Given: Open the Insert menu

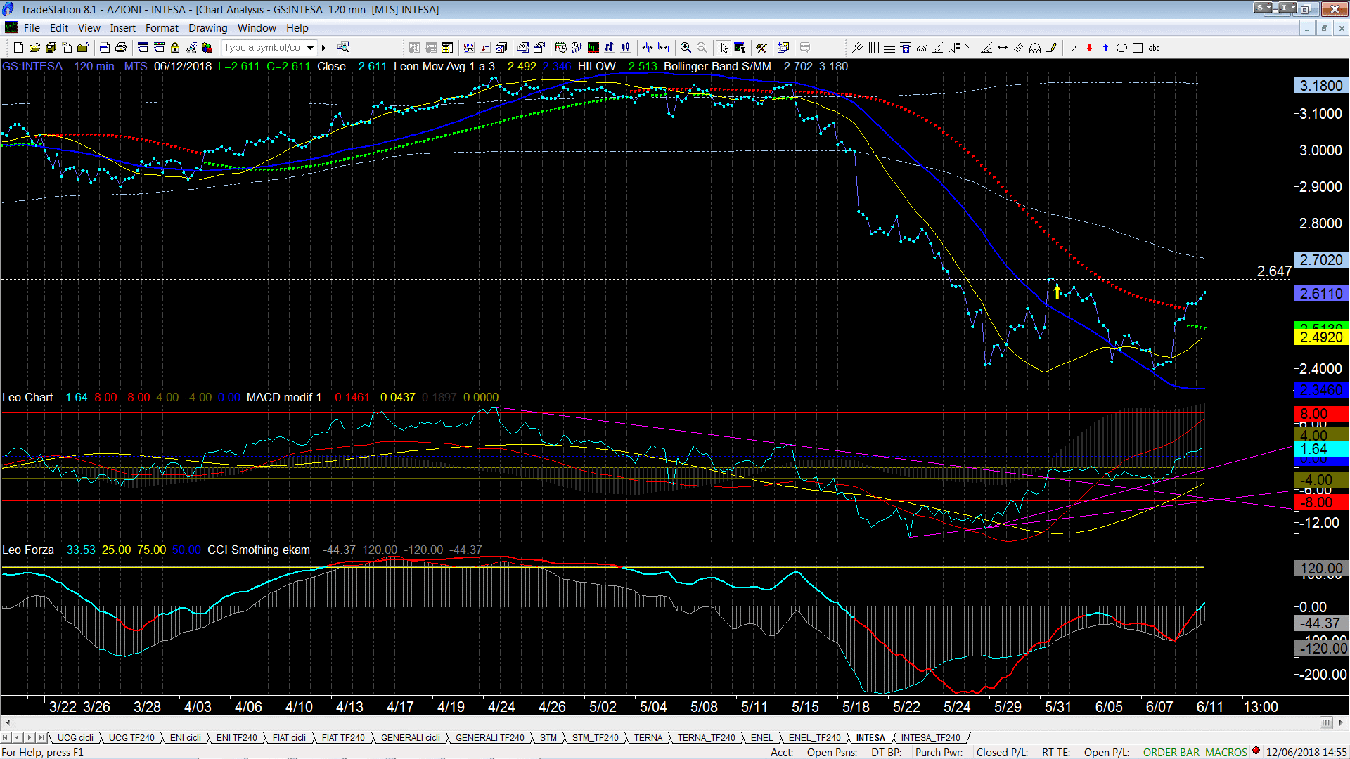Looking at the screenshot, I should click(x=122, y=28).
